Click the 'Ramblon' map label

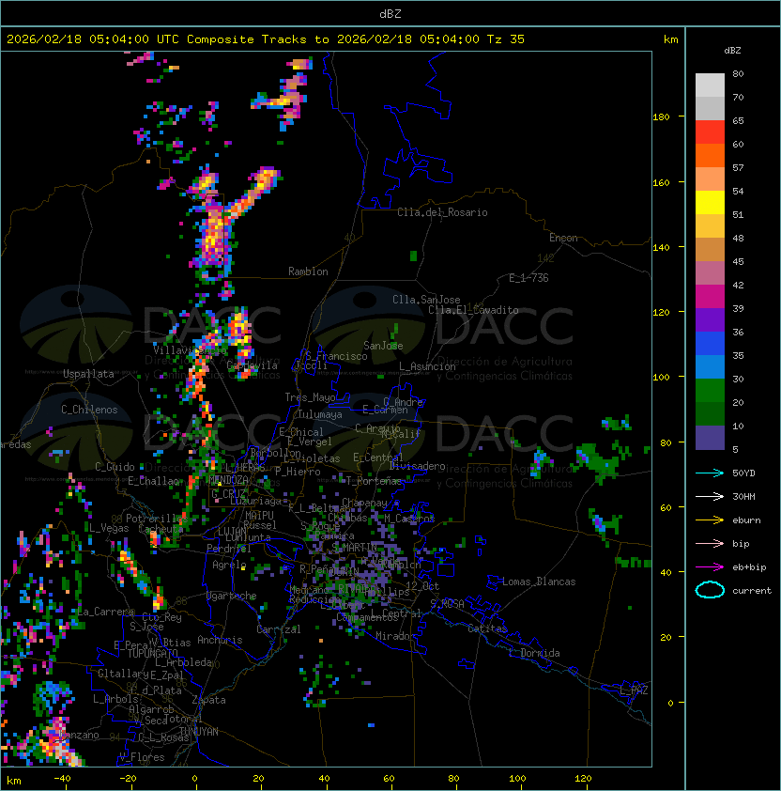click(308, 271)
